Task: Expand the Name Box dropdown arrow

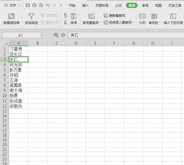Action: coord(40,35)
